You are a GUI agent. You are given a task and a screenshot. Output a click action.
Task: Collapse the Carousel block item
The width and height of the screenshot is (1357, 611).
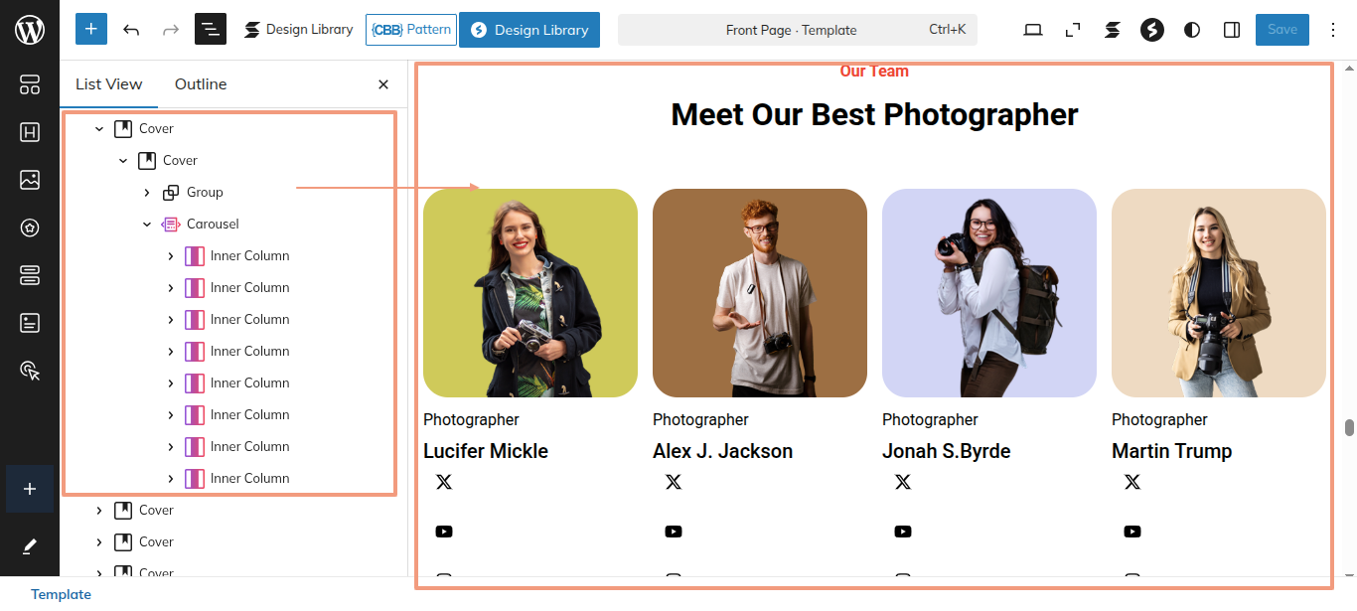(147, 224)
